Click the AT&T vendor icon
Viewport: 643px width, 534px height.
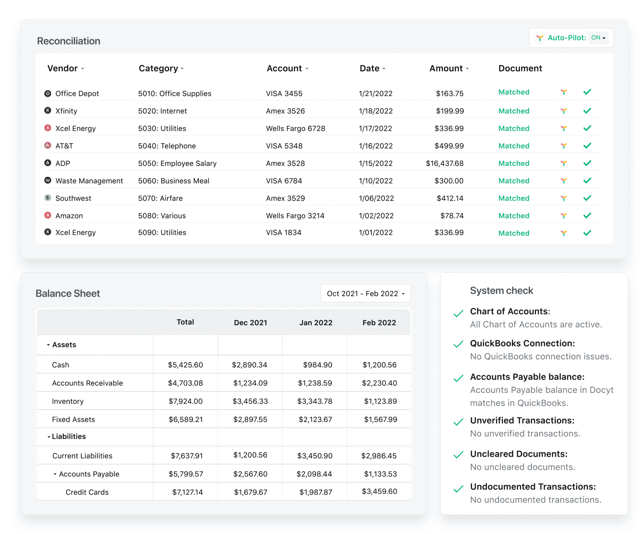[x=48, y=145]
